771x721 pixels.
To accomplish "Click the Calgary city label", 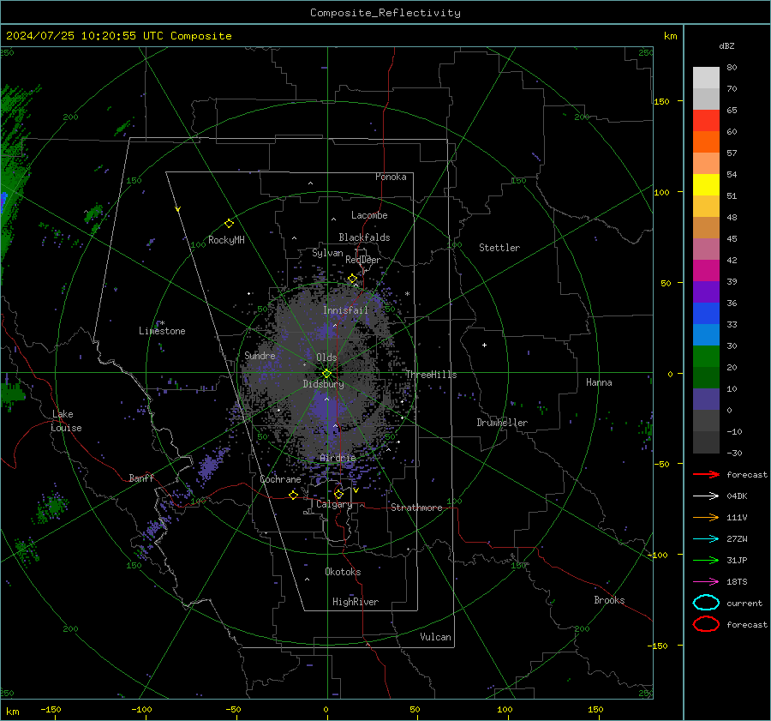I will (334, 504).
